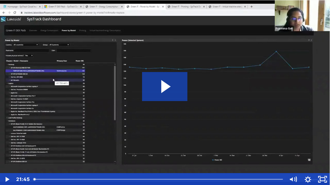Collapse the HP EliteDesk 800 G5 TWR row
Screen dimensions: 330x185
tap(10, 68)
